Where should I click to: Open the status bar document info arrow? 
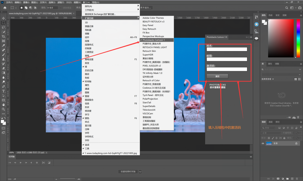coord(46,152)
